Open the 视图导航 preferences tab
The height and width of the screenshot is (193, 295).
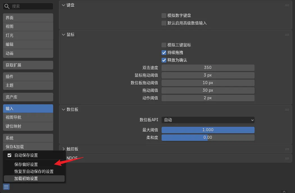point(28,118)
